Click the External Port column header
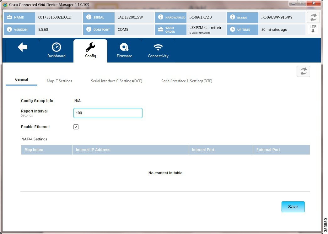This screenshot has width=328, height=234. click(x=281, y=150)
